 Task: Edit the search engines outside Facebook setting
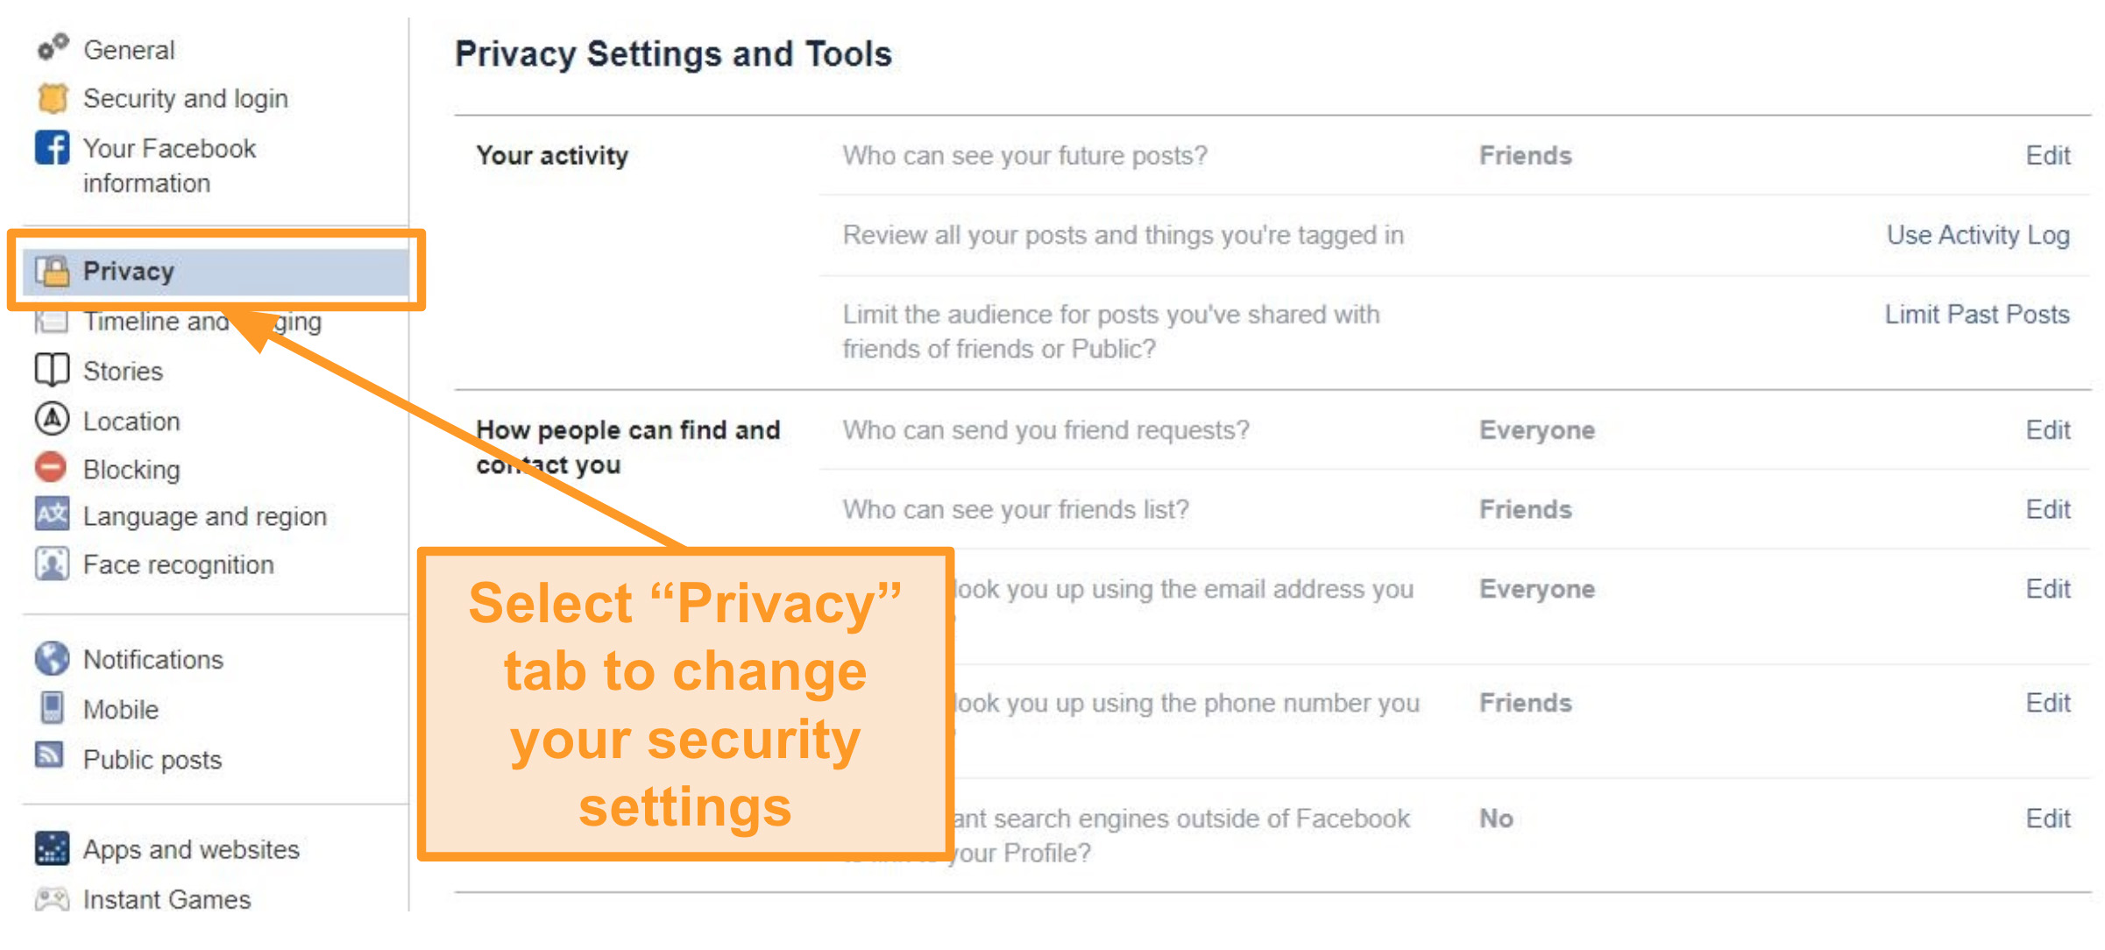pyautogui.click(x=2047, y=819)
